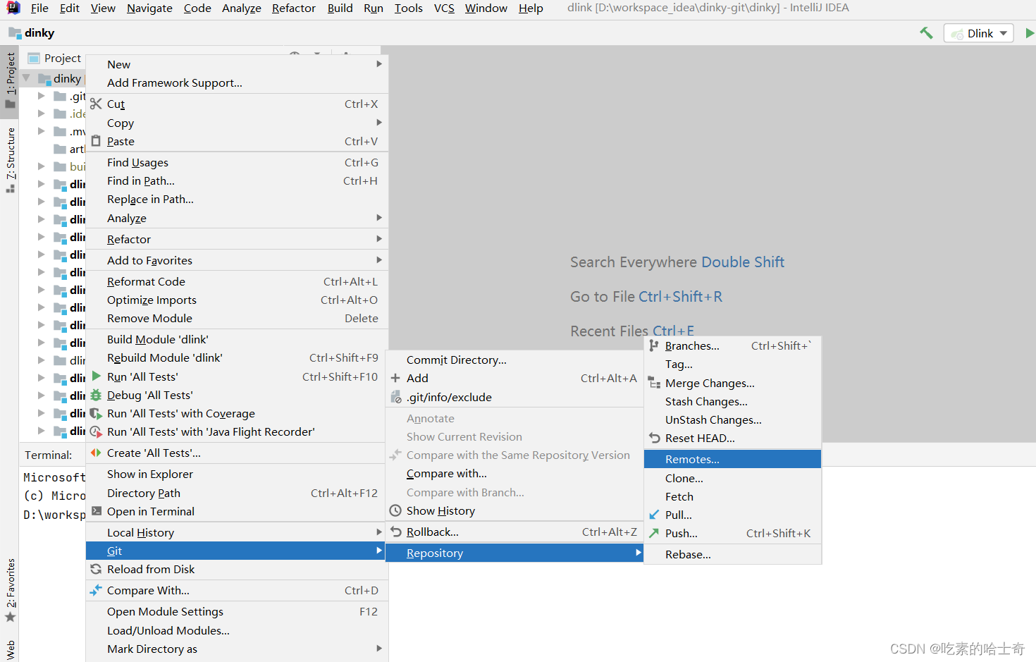Click the Show History clock icon
The image size is (1036, 662).
click(x=395, y=510)
